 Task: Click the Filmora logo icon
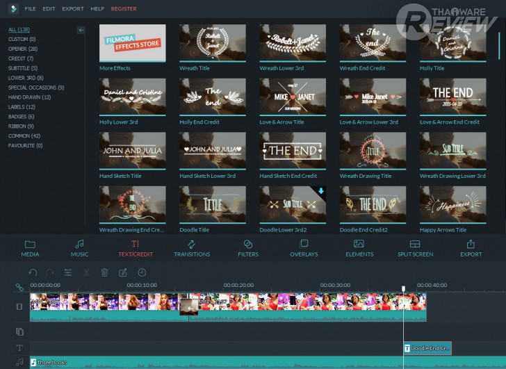tap(14, 9)
